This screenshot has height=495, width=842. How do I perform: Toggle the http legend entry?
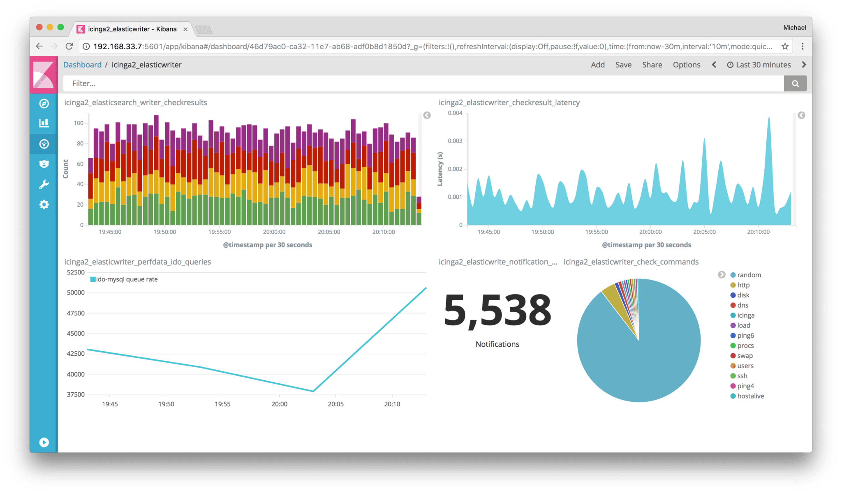[x=743, y=285]
